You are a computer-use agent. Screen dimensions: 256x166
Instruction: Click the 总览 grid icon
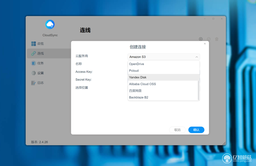click(x=34, y=44)
